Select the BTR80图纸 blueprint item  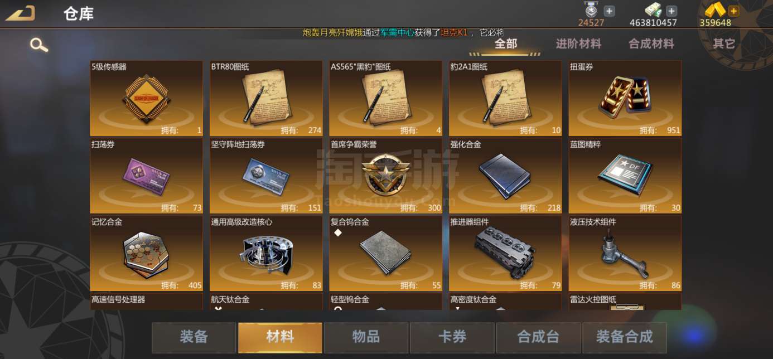click(266, 99)
